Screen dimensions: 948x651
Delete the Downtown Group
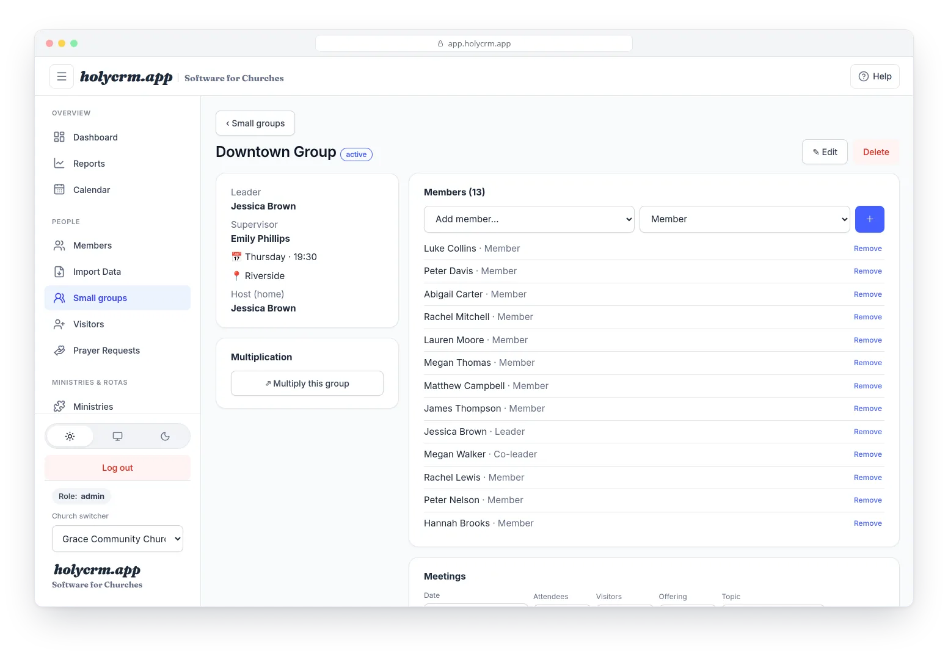coord(876,152)
